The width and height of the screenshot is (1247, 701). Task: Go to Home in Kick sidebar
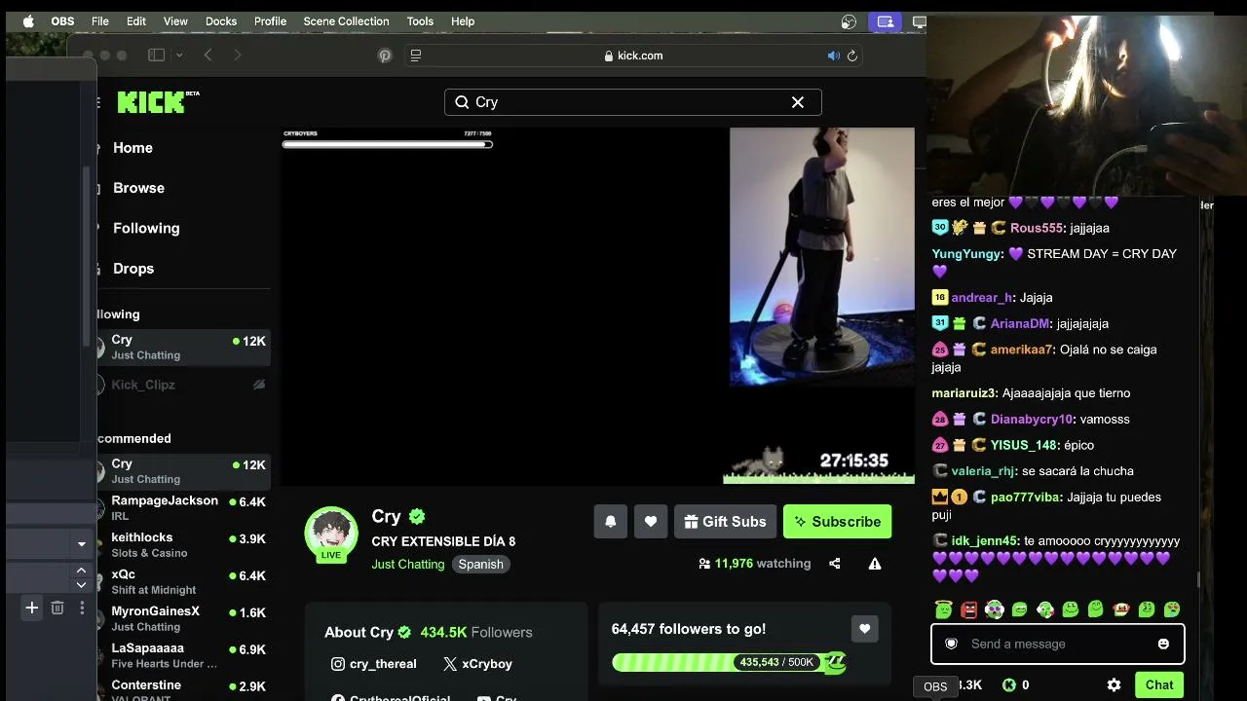132,148
